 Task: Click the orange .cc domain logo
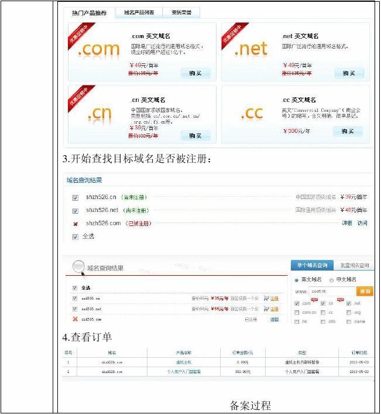[252, 114]
